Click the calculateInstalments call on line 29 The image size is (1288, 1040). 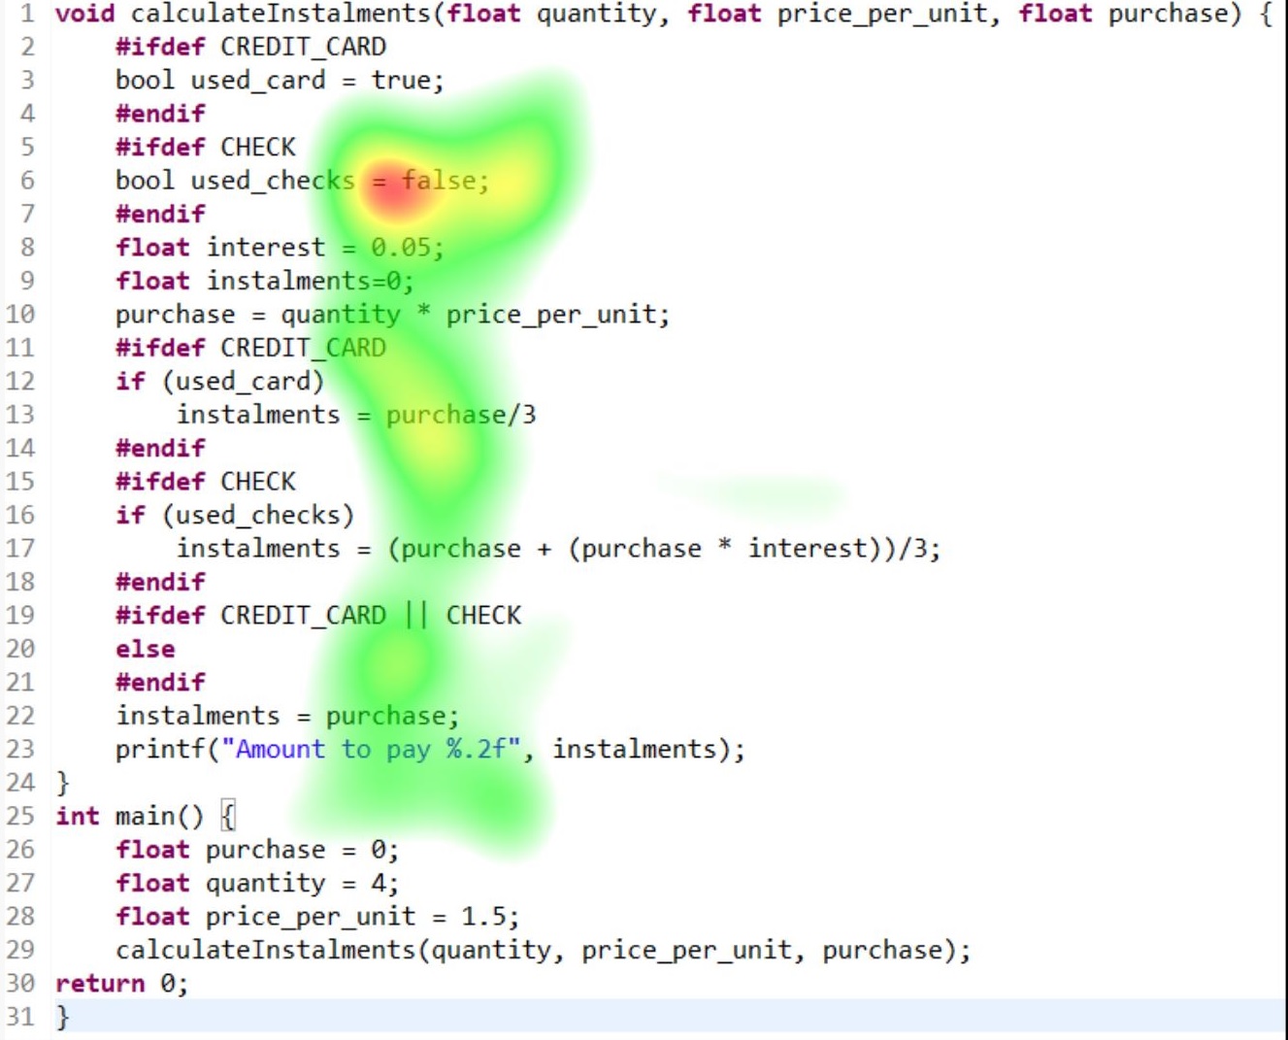click(x=266, y=951)
